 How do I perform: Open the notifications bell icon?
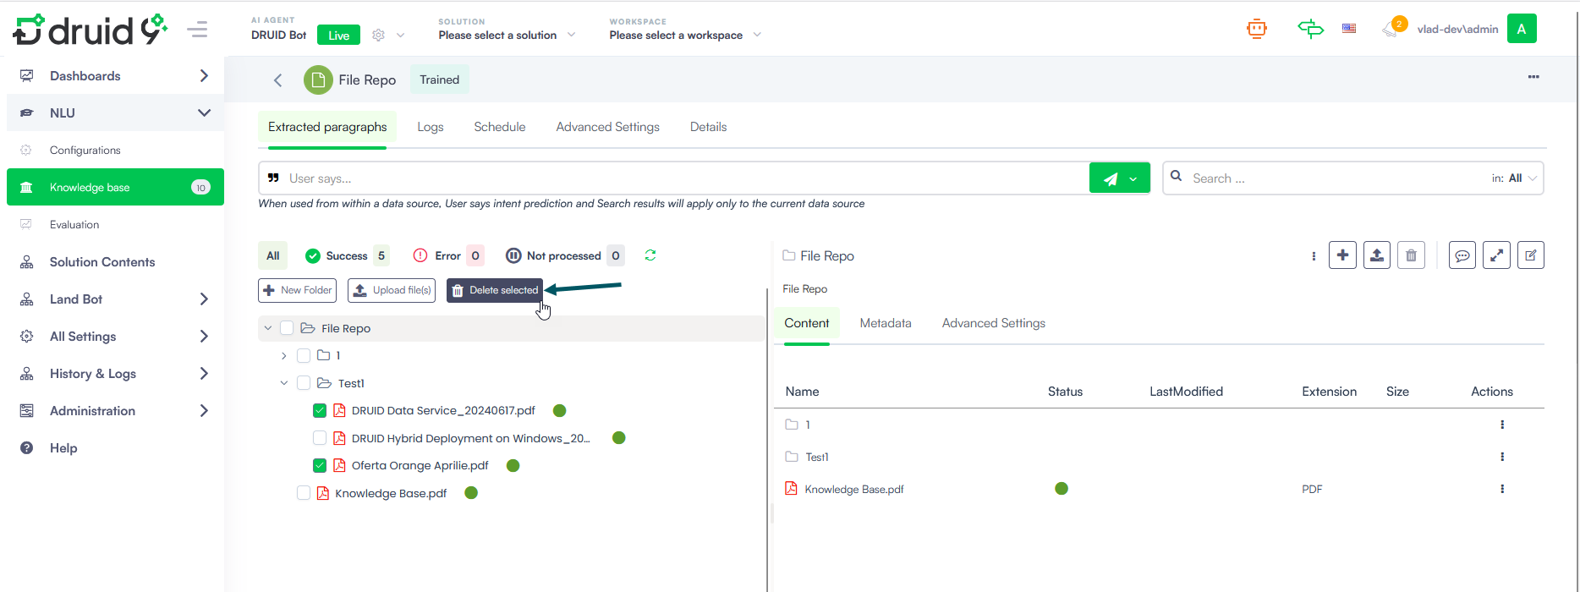[x=1390, y=30]
